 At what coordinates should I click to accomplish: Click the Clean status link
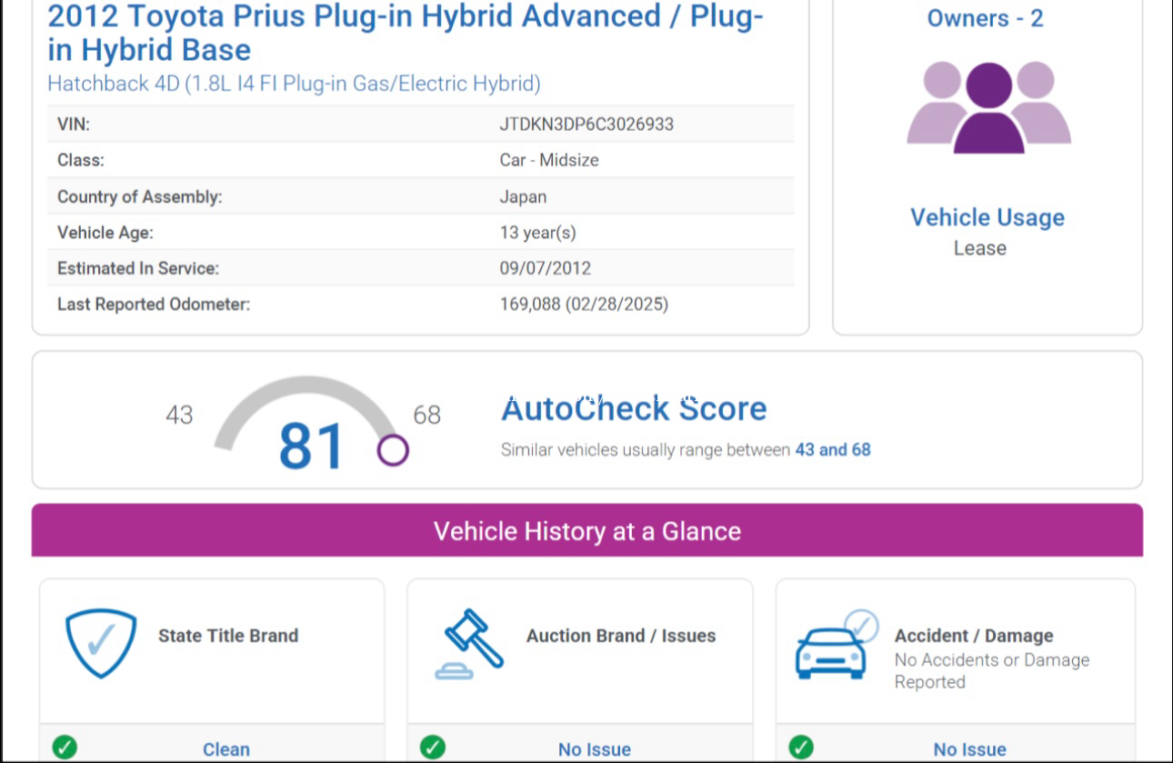point(226,749)
